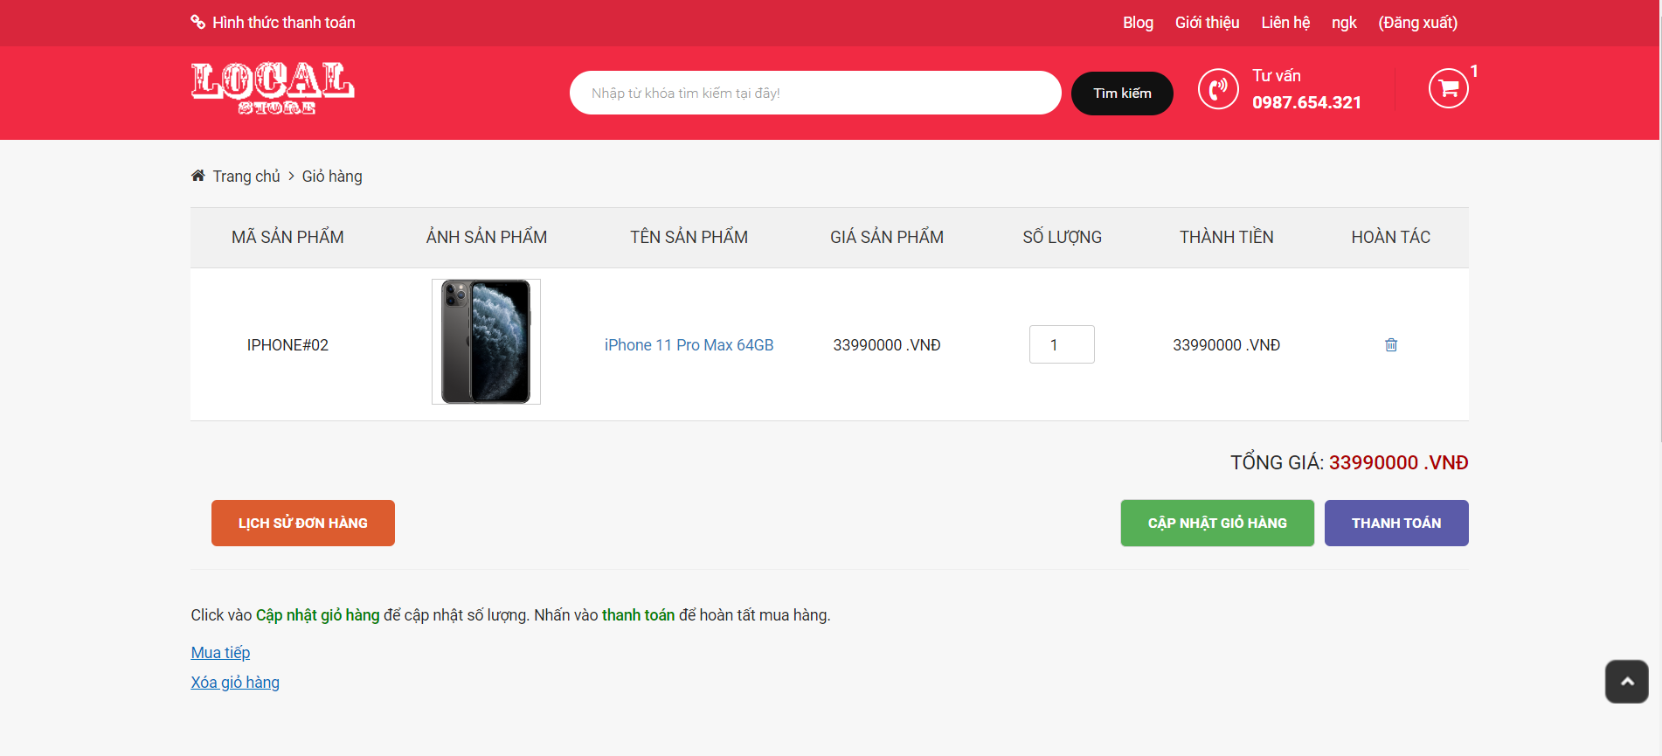
Task: Click the phone number 0987.654.321
Action: (x=1306, y=102)
